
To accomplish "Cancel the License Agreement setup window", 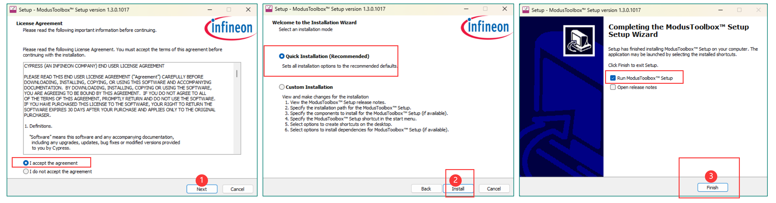I will 237,189.
